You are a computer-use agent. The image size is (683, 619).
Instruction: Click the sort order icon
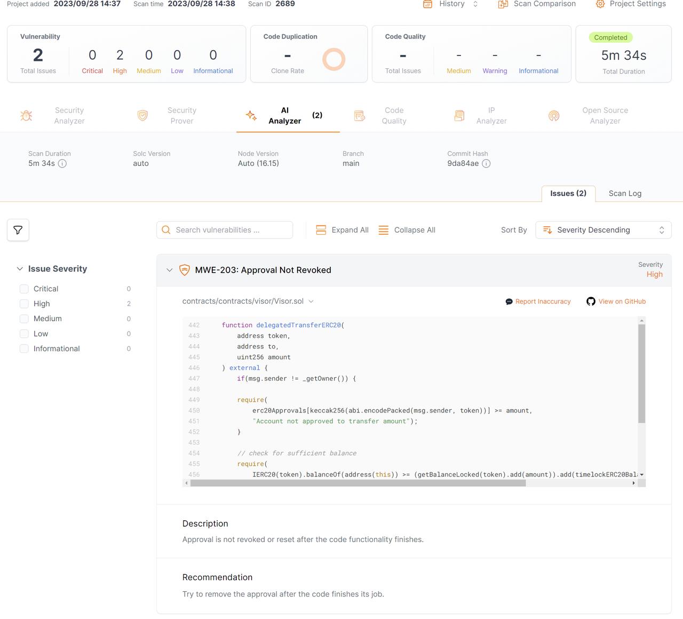pos(547,230)
